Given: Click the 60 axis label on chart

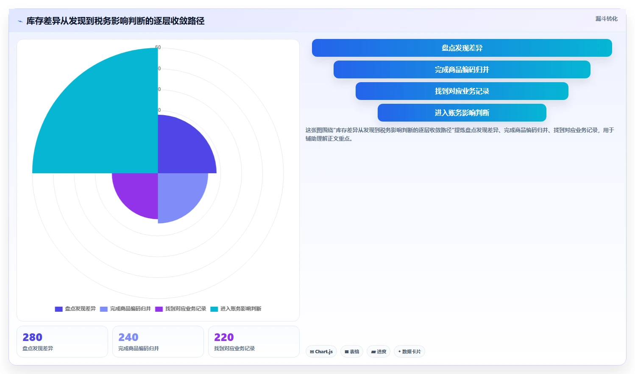Looking at the screenshot, I should [x=158, y=47].
